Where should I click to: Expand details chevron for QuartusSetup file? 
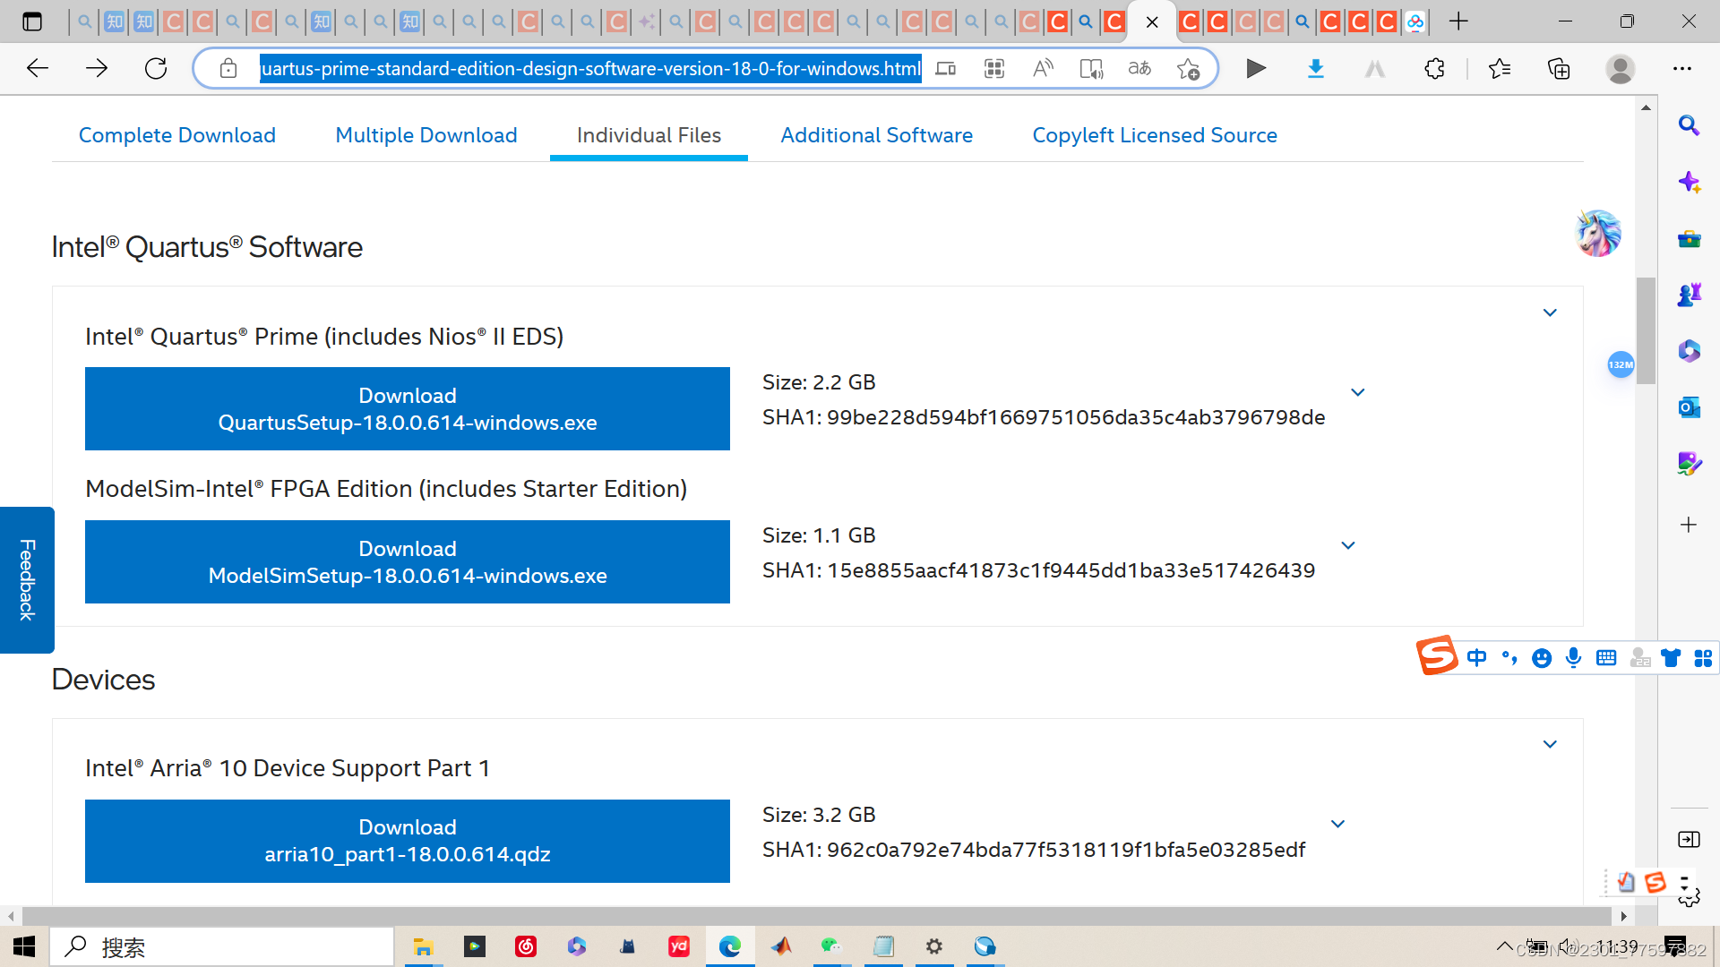pyautogui.click(x=1358, y=393)
